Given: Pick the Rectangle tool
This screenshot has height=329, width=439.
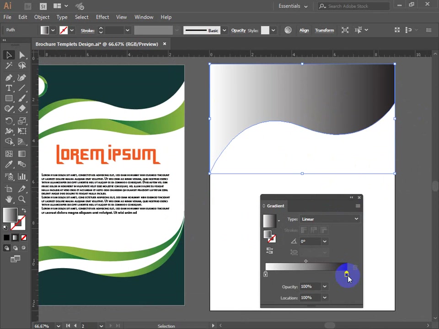Looking at the screenshot, I should [9, 99].
